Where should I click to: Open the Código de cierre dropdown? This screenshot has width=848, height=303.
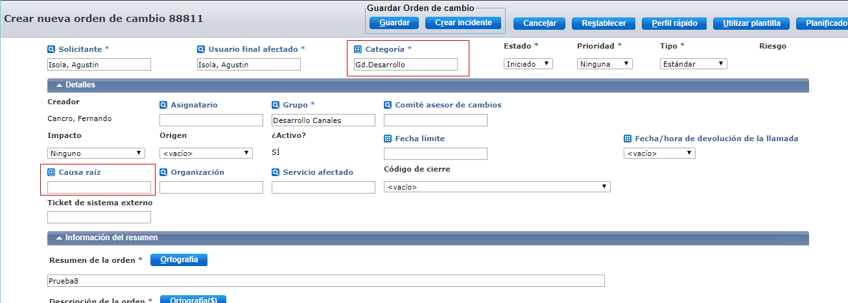coord(497,187)
